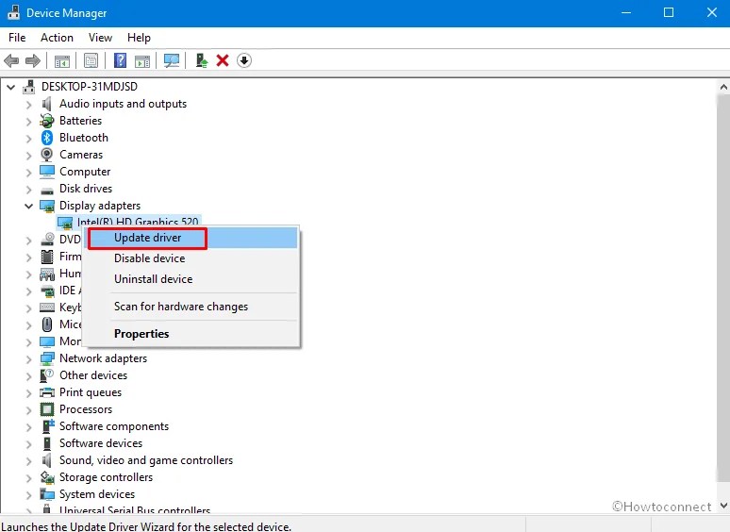
Task: Click the blue question mark Help toolbar icon
Action: 120,60
